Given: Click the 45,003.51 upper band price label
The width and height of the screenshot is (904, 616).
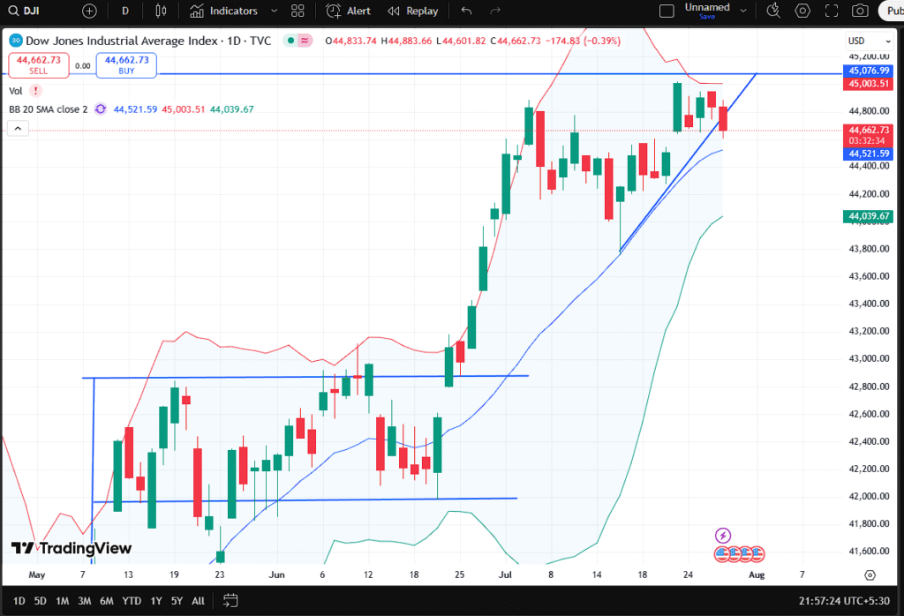Looking at the screenshot, I should (869, 84).
